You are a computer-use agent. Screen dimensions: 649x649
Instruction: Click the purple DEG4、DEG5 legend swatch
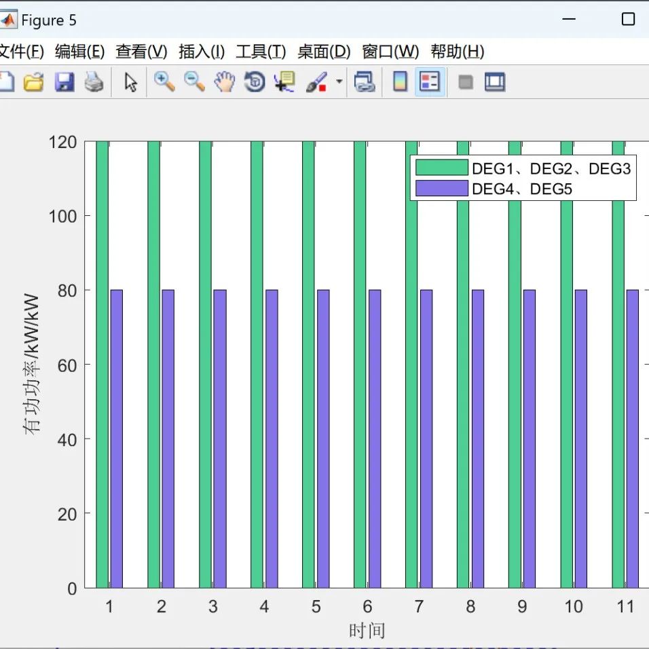(442, 188)
